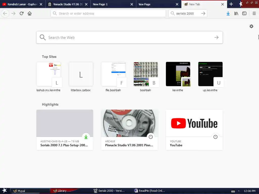Close the New Page 1 tab
The height and width of the screenshot is (194, 259).
(132, 4)
